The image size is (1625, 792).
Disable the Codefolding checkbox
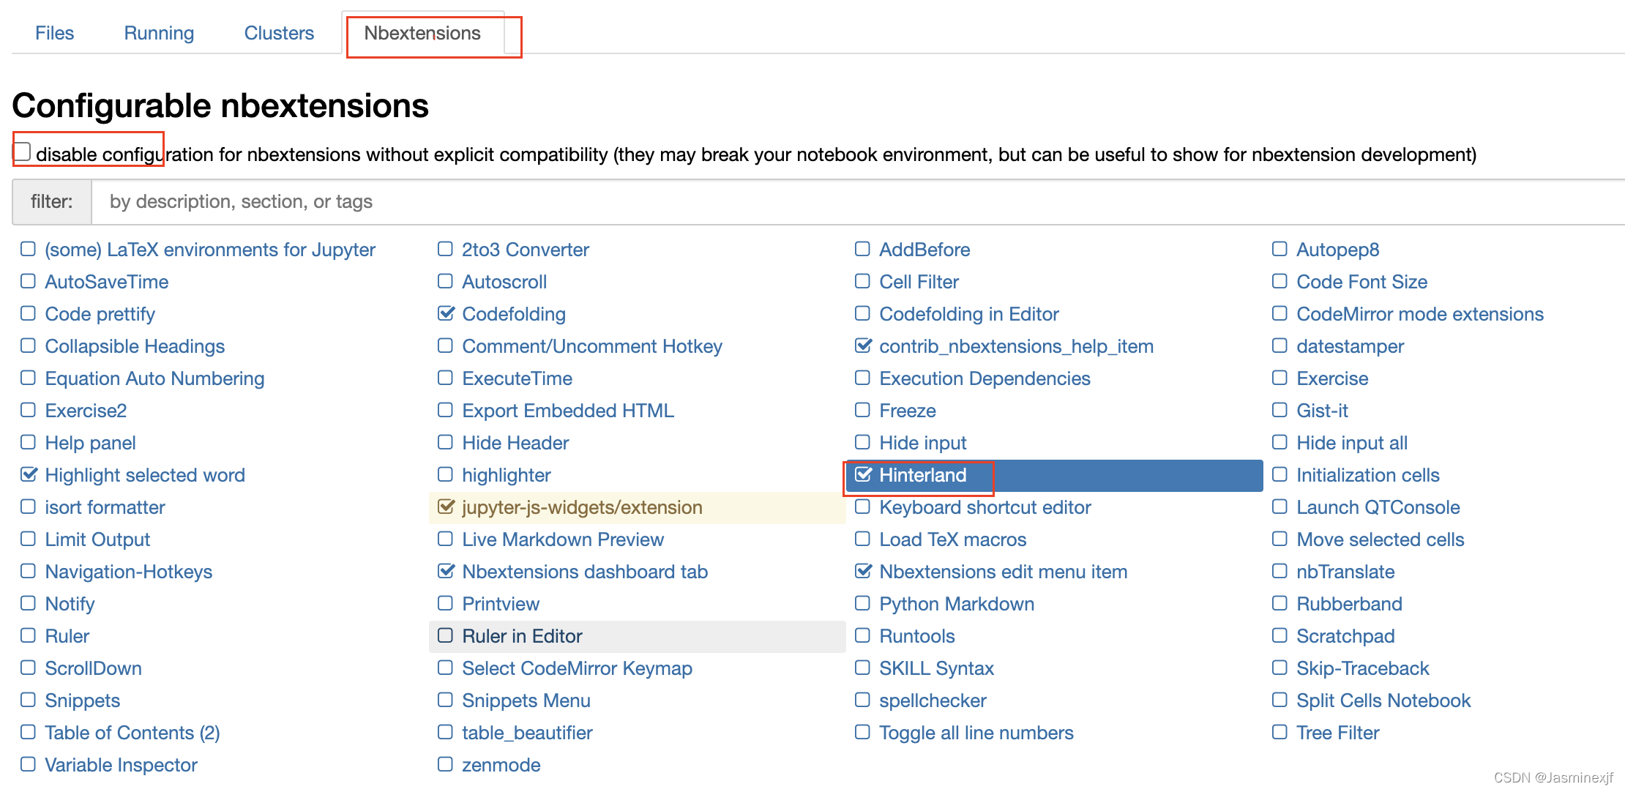[x=446, y=313]
